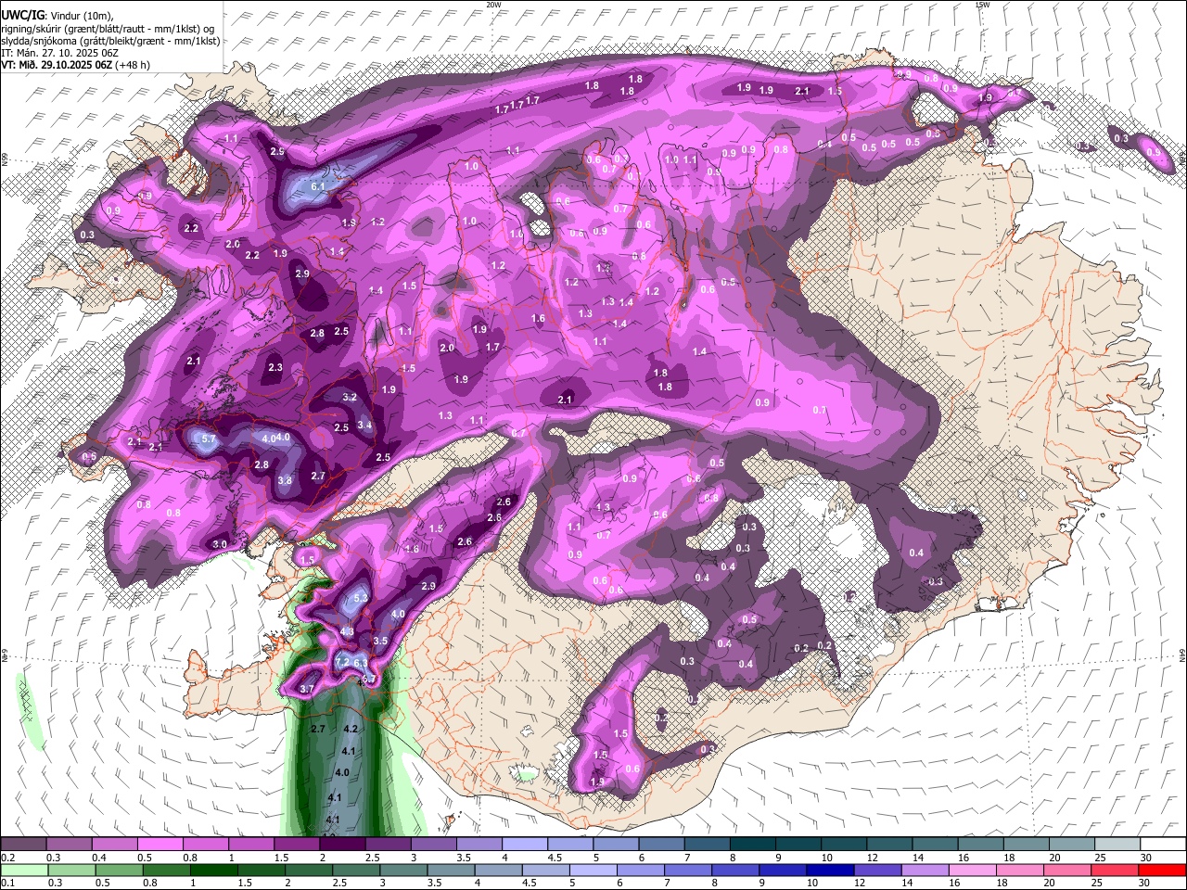
Task: Pick the snow legend swatch labeled 4.5
Action: (570, 845)
